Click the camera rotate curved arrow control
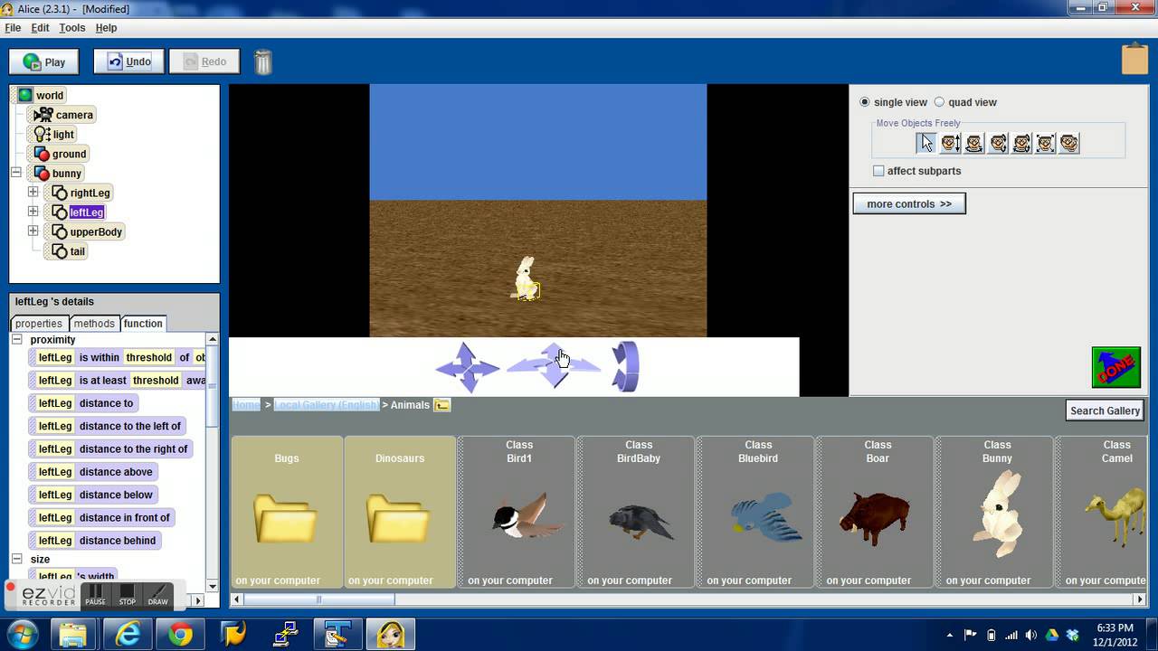1158x651 pixels. click(626, 366)
